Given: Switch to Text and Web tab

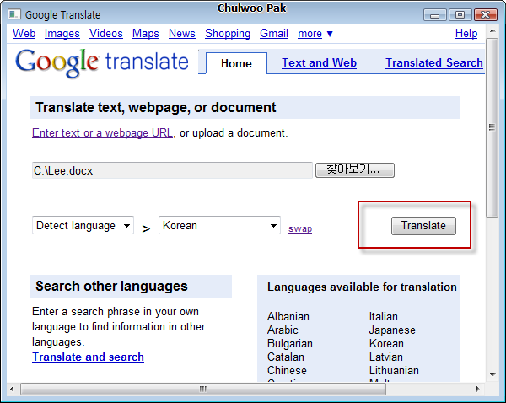Looking at the screenshot, I should point(319,62).
